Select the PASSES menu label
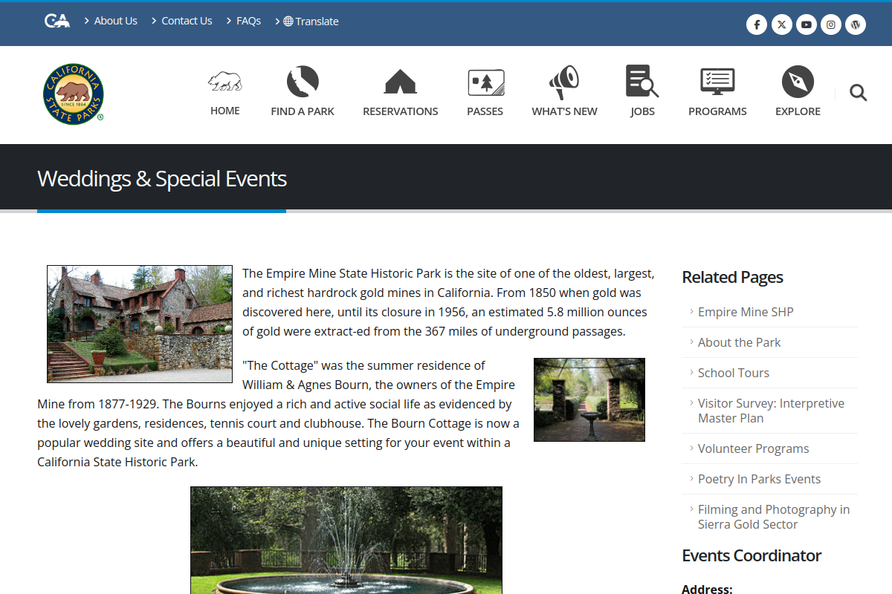Screen dimensions: 892x594 tap(485, 111)
